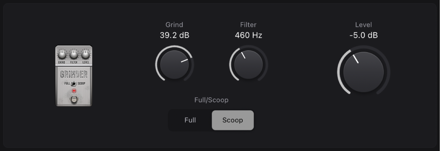Select the Full mode button
441x151 pixels.
(x=190, y=120)
